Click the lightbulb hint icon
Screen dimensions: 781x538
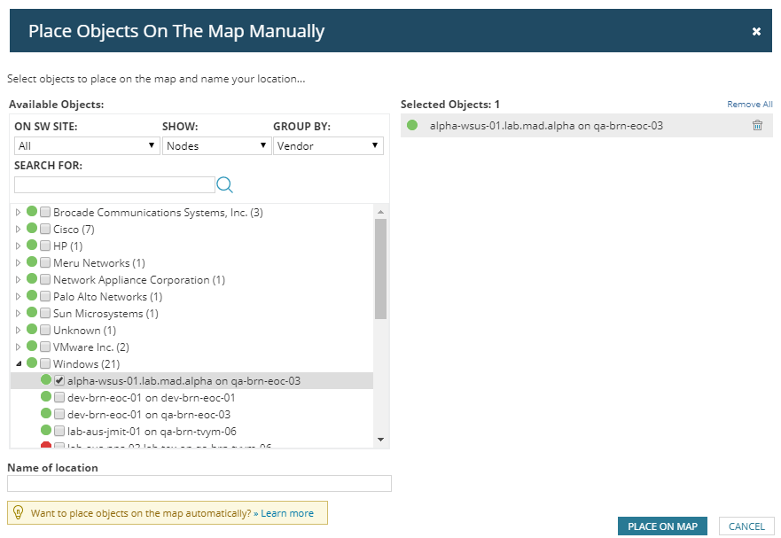coord(18,512)
